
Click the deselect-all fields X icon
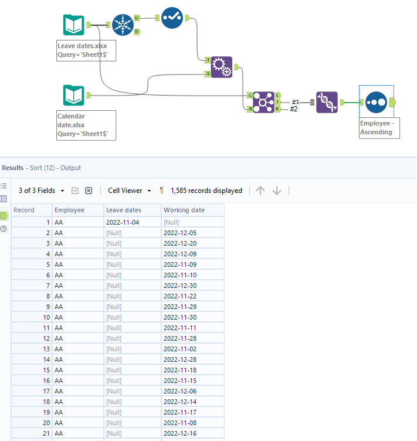pyautogui.click(x=89, y=191)
